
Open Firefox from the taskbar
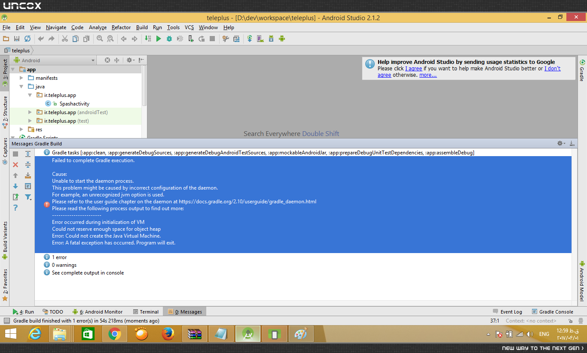(168, 334)
